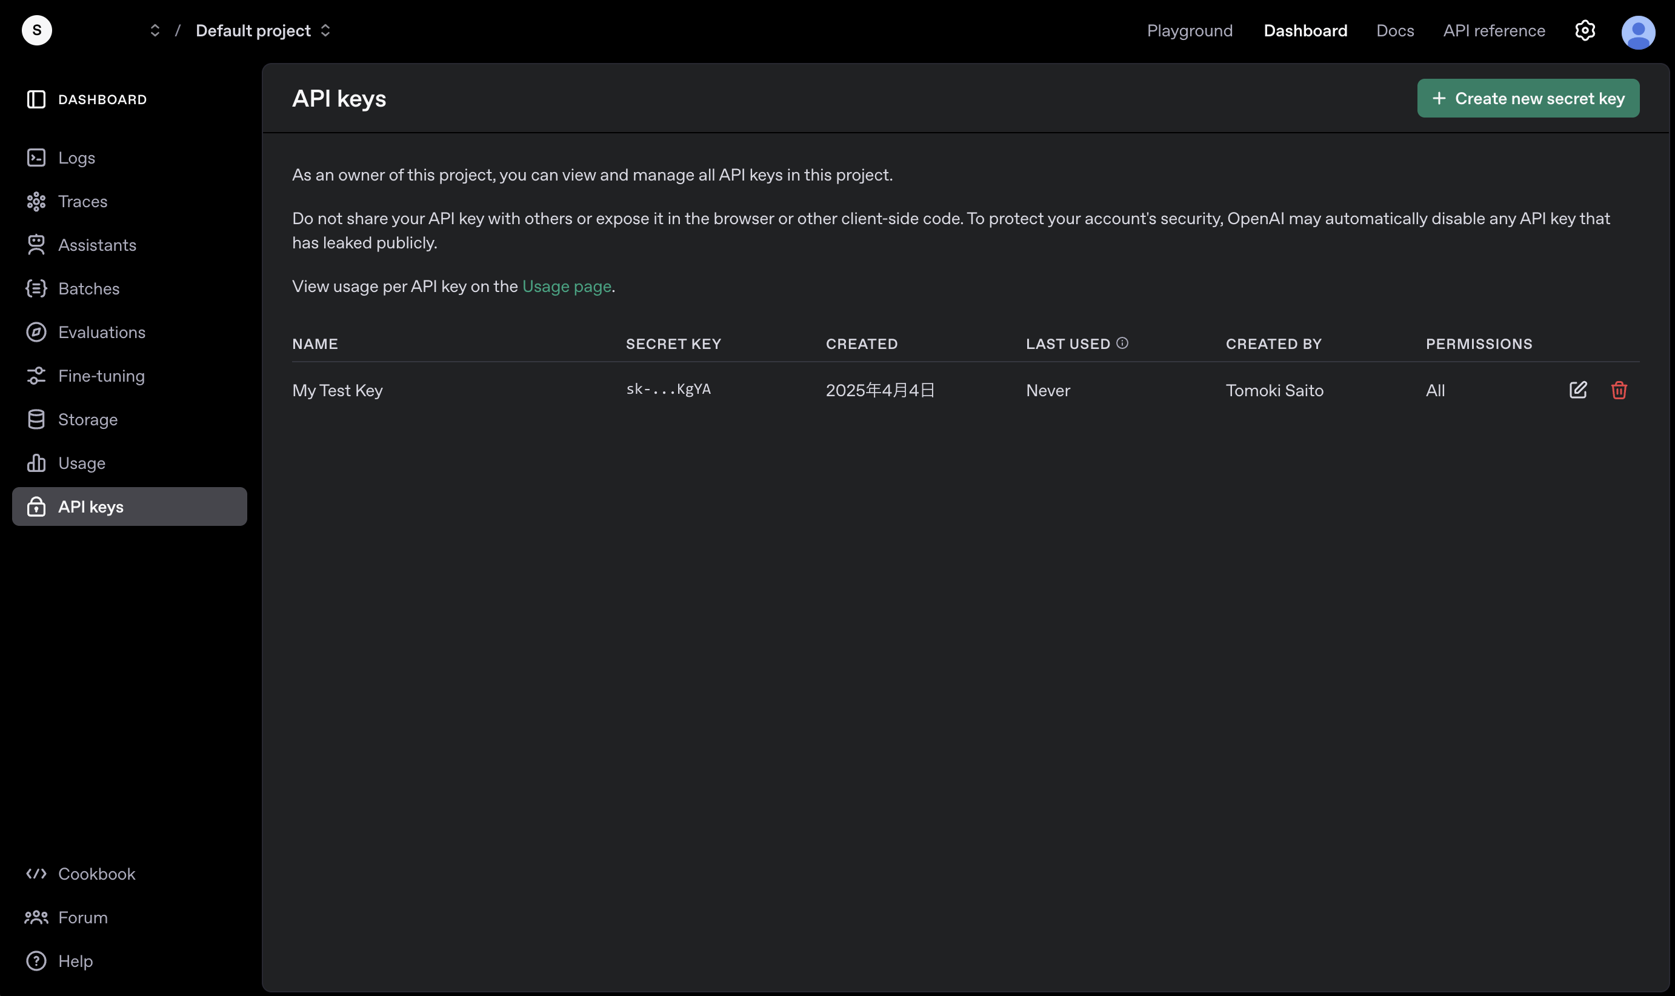Open the Traces section
The width and height of the screenshot is (1675, 996).
click(x=82, y=201)
